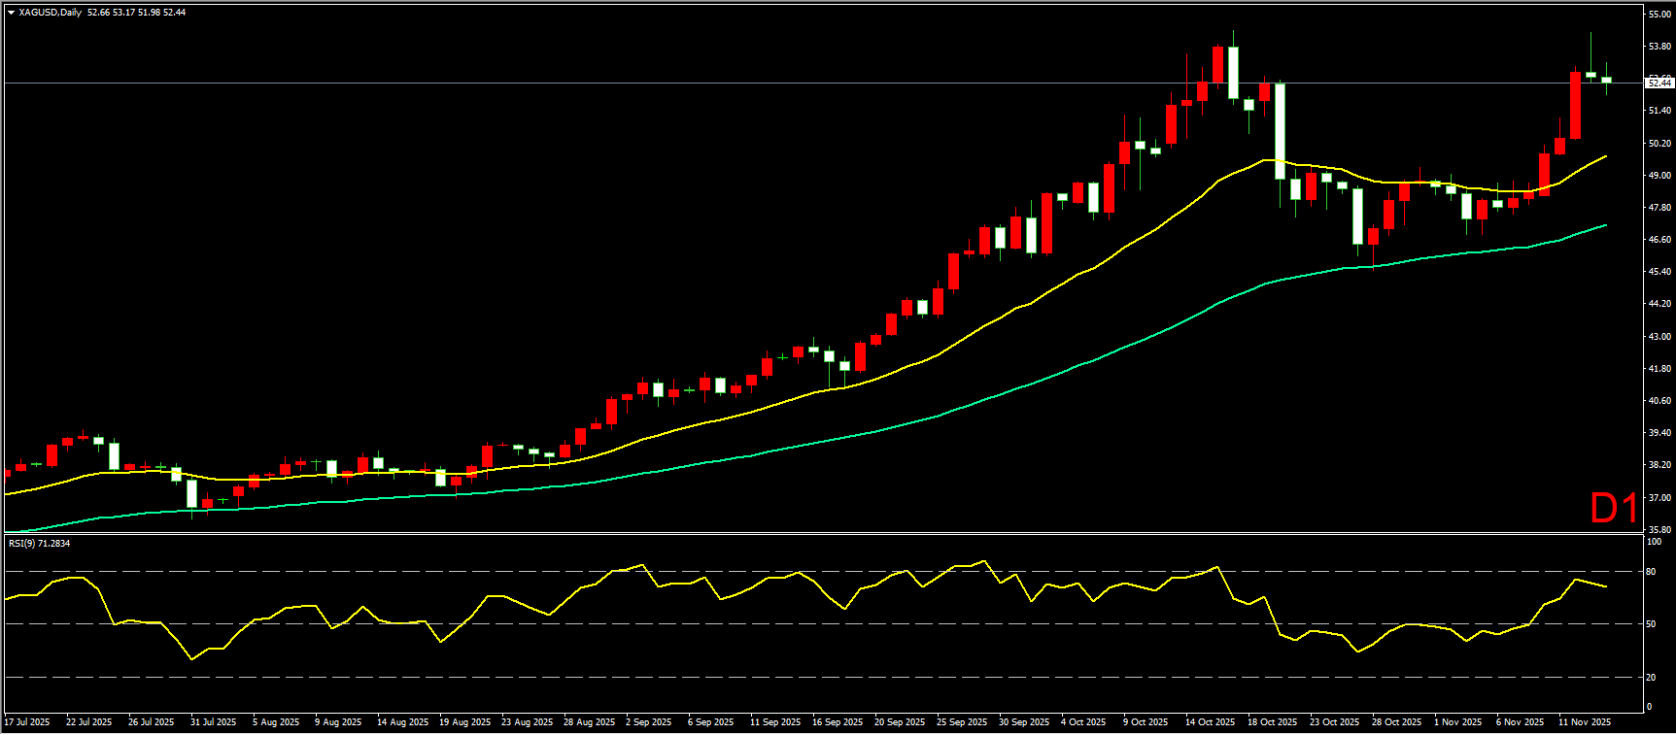Click the right end of the green moving average
Image resolution: width=1676 pixels, height=735 pixels.
1606,225
